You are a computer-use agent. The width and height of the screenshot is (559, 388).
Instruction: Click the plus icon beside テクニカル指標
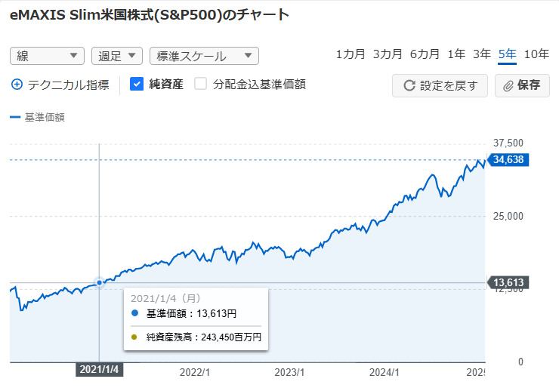(x=17, y=85)
